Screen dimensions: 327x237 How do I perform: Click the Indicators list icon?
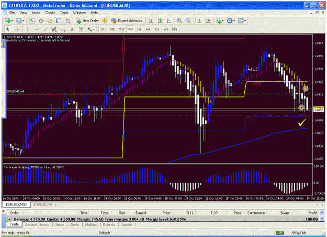point(219,20)
